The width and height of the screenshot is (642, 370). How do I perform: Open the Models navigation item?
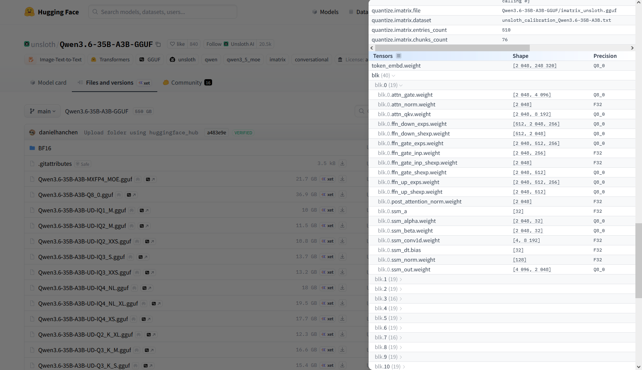(325, 12)
